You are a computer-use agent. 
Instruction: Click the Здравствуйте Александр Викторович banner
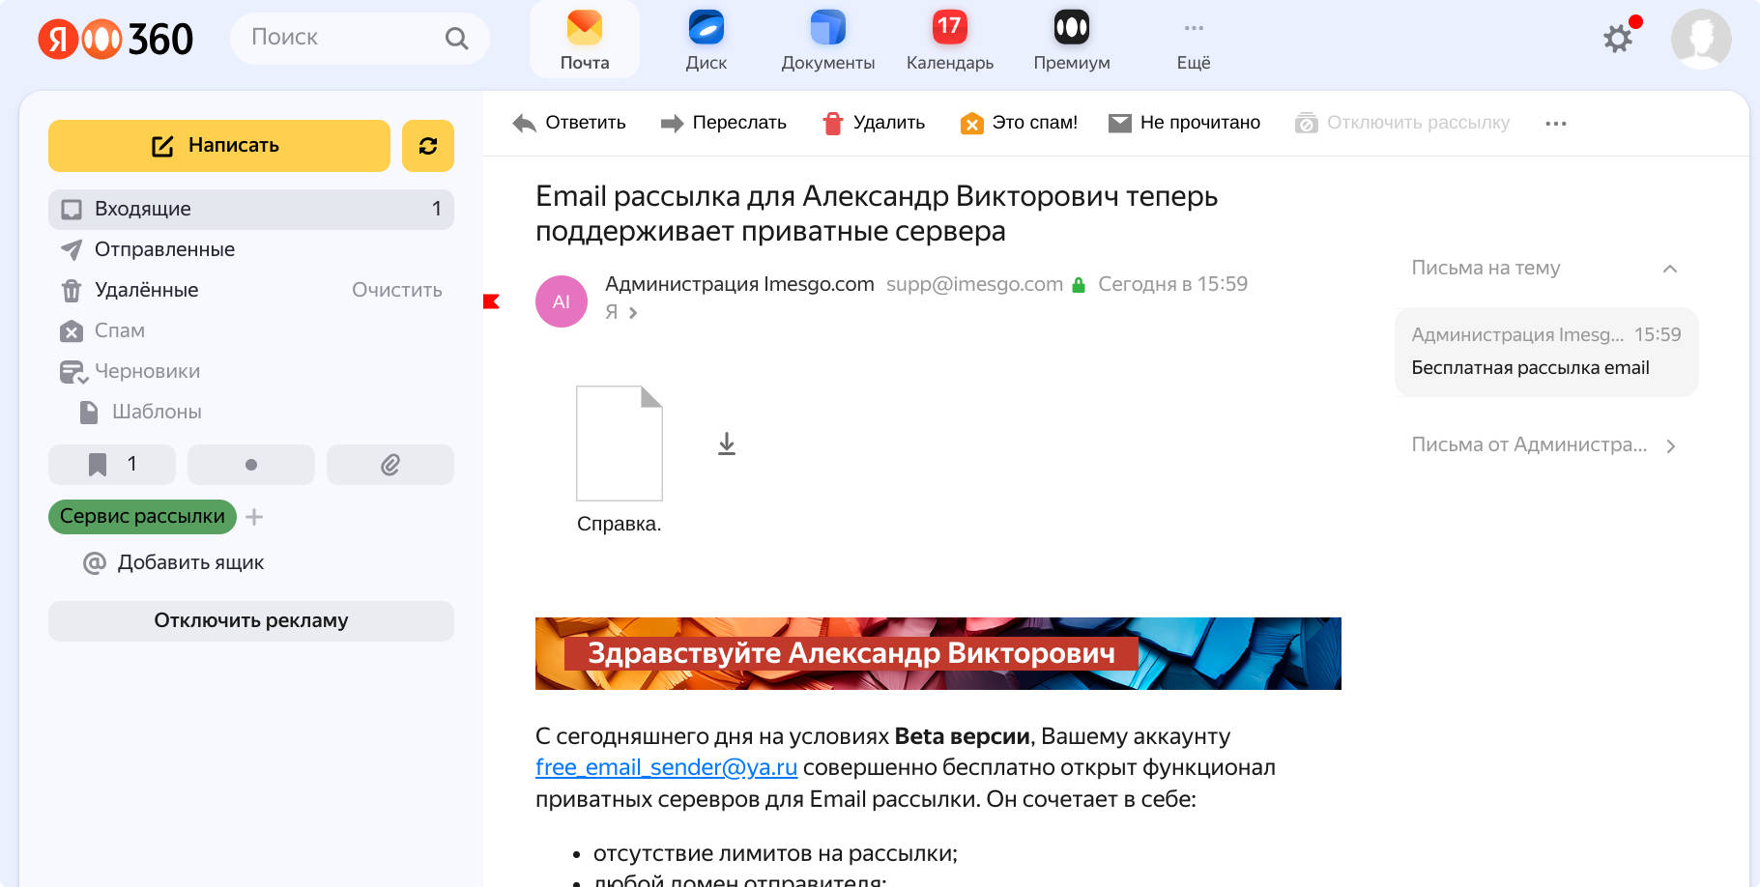click(938, 653)
